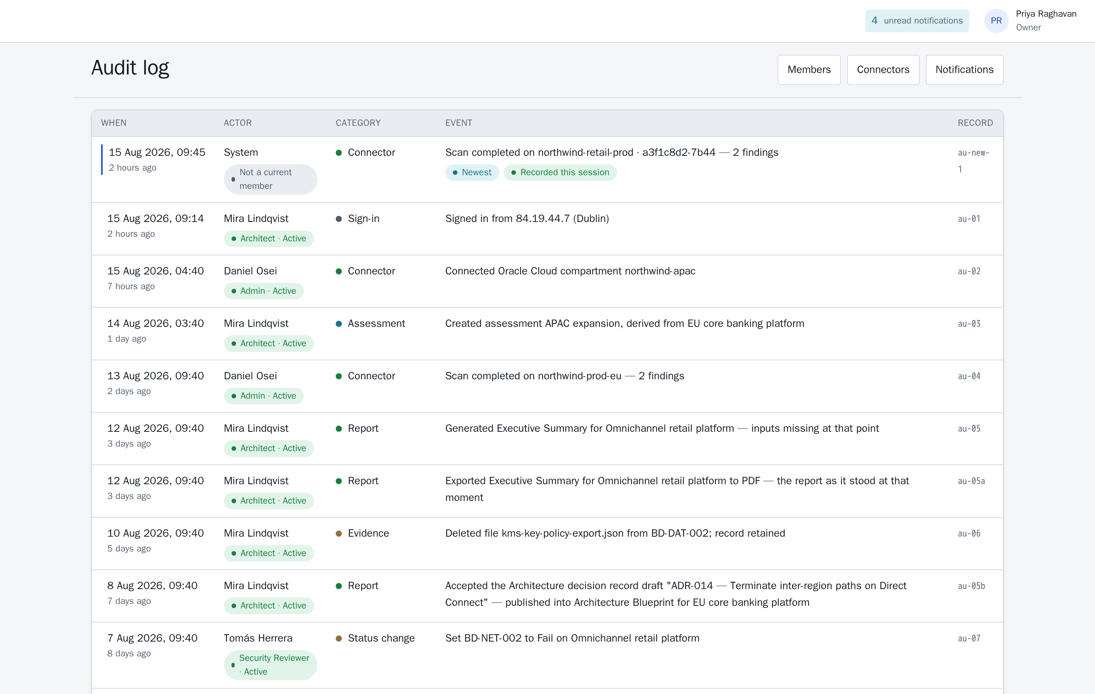The height and width of the screenshot is (694, 1095).
Task: Click the WHEN column header
Action: pos(114,123)
